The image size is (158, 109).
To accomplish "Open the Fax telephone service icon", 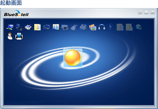I will coord(83,27).
